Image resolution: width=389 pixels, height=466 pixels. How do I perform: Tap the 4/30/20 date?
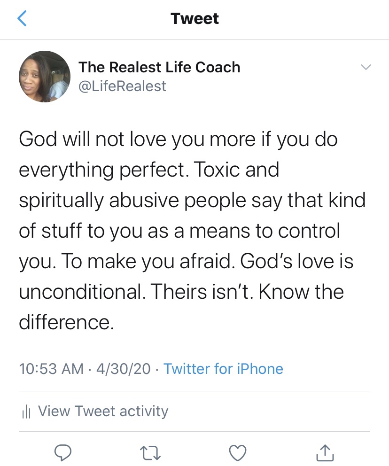(x=123, y=369)
